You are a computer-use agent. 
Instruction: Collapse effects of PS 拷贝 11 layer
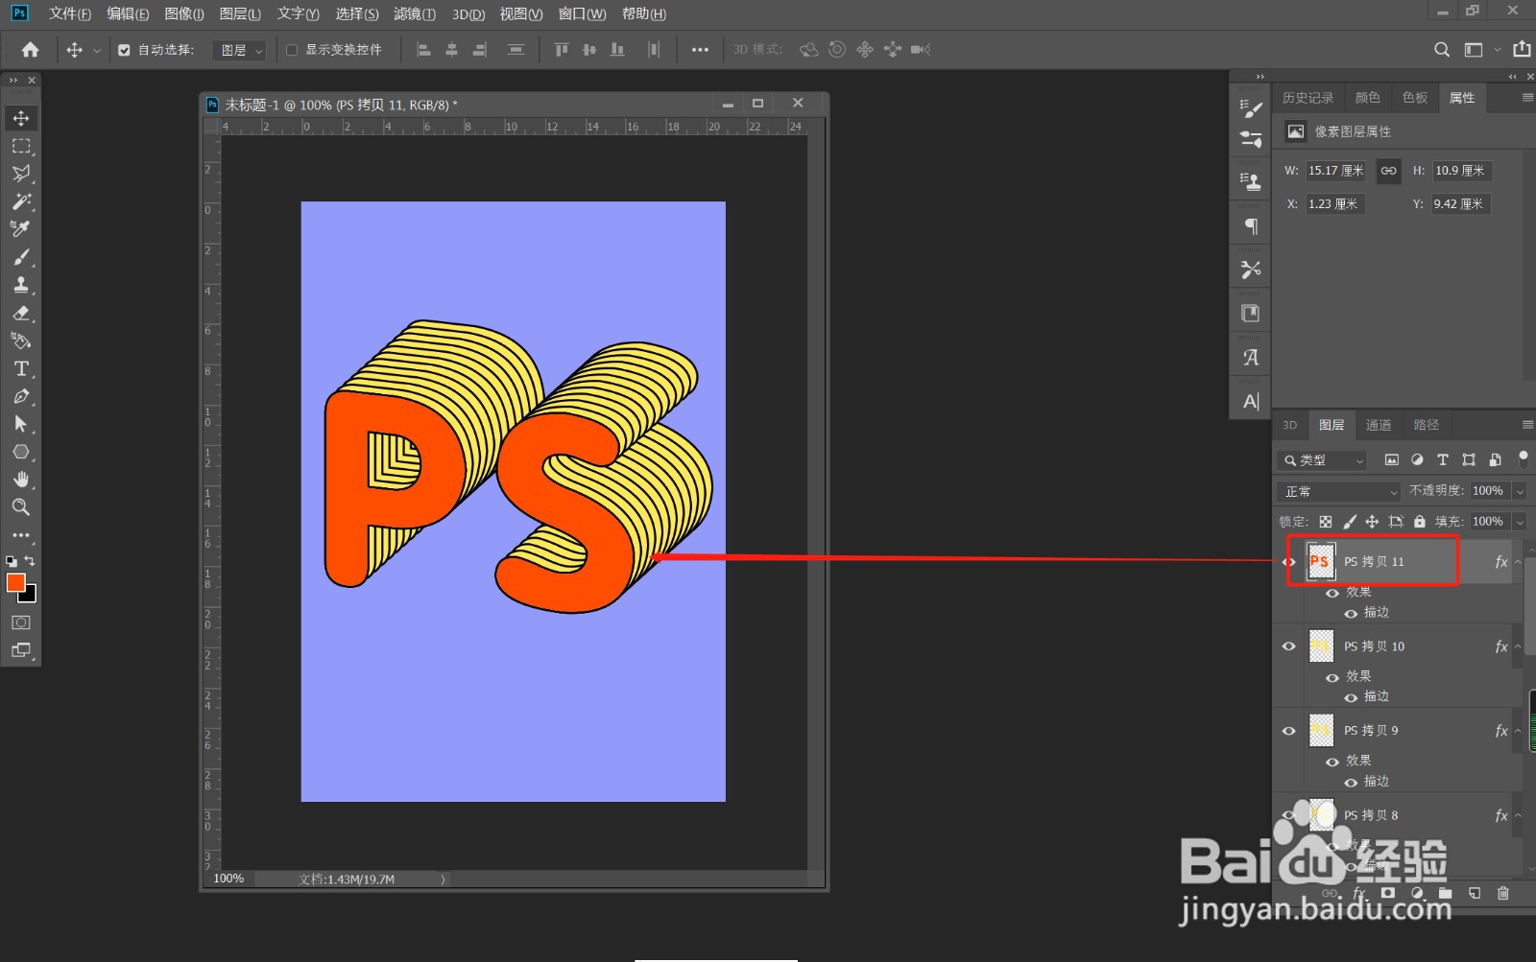[1518, 562]
